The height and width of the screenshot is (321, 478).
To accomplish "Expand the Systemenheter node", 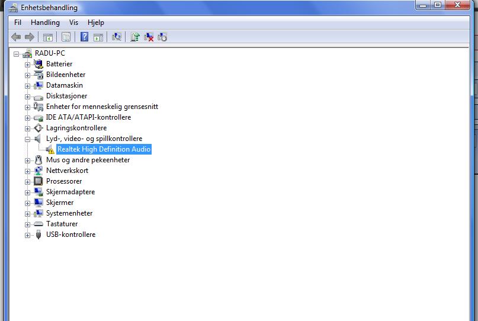I will [x=27, y=214].
